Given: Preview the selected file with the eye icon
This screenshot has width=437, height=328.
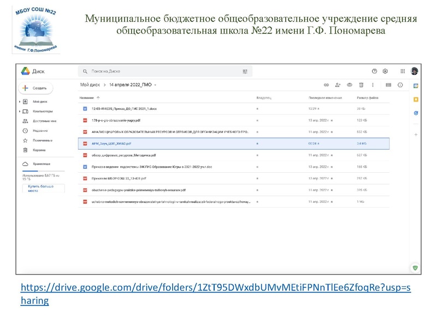Looking at the screenshot, I should tap(350, 85).
